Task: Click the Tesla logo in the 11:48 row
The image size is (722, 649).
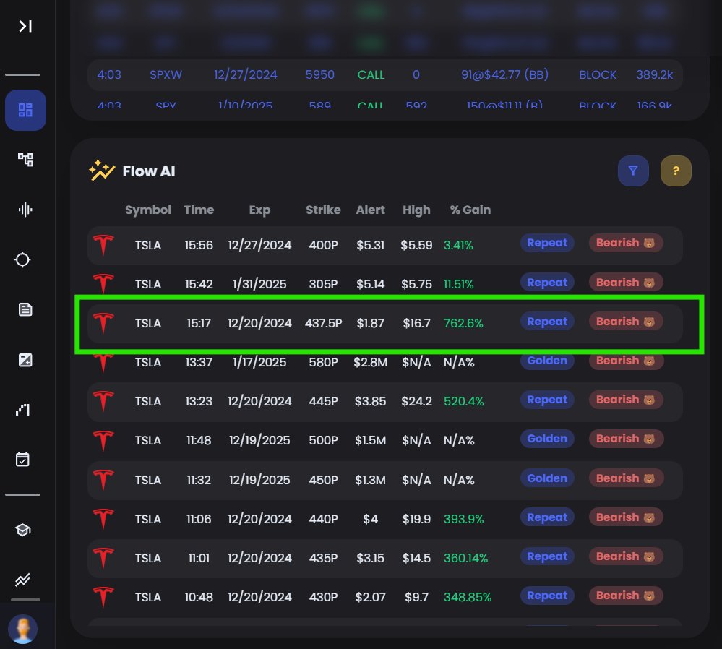Action: 103,440
